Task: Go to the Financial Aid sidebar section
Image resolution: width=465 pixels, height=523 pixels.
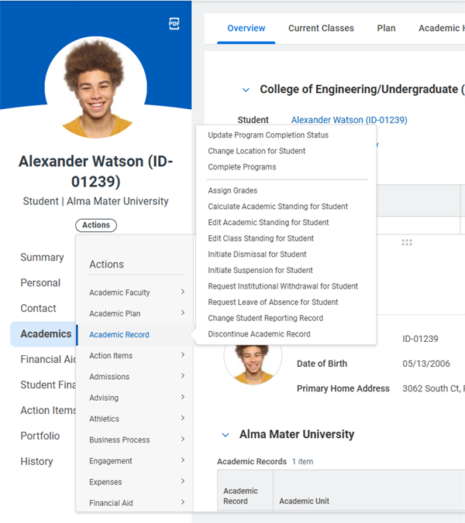Action: (48, 359)
